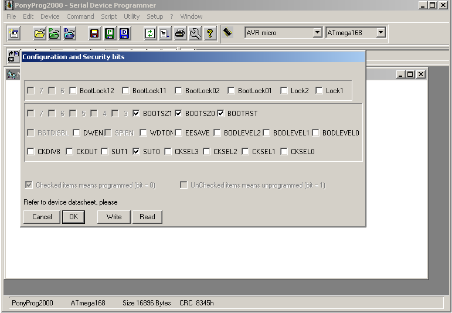Click the Read button
The image size is (452, 313).
pos(147,217)
